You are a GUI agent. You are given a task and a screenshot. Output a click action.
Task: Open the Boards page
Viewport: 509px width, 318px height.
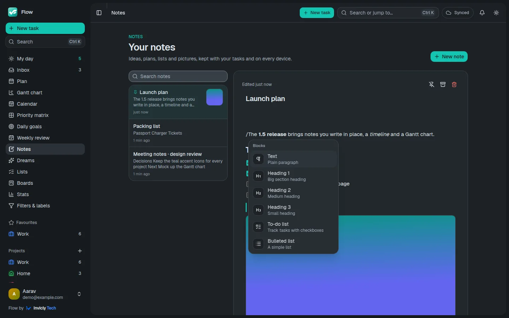click(x=45, y=183)
